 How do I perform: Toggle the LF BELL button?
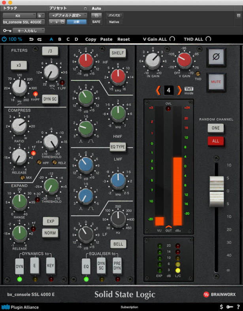click(x=118, y=244)
